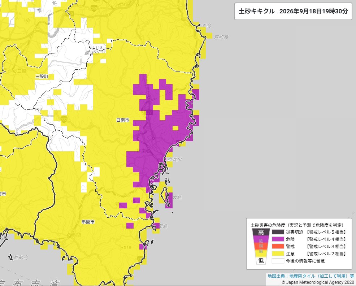356x286 pixels.
Task: Click the 青島 label on the coast
Action: point(207,25)
